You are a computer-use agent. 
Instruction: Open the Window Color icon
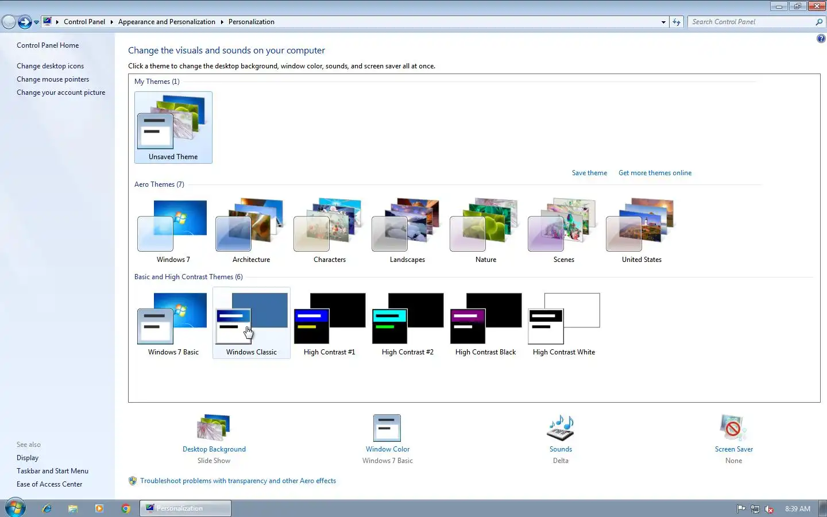[387, 428]
